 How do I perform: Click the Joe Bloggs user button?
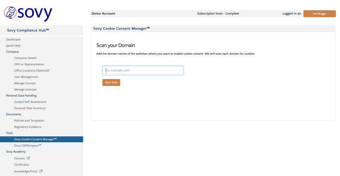pyautogui.click(x=319, y=13)
